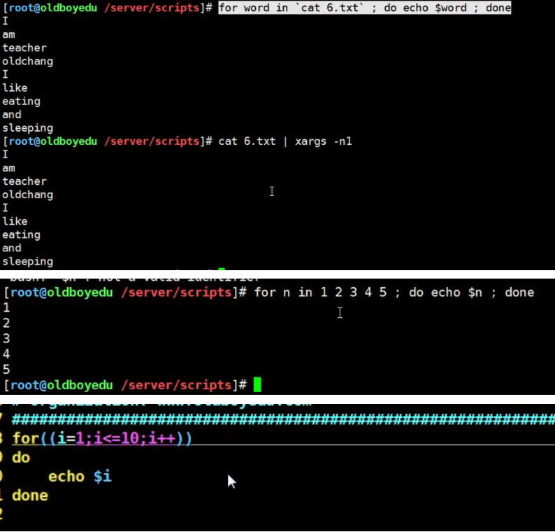Click 'eating' in the for-word loop output

[x=21, y=101]
